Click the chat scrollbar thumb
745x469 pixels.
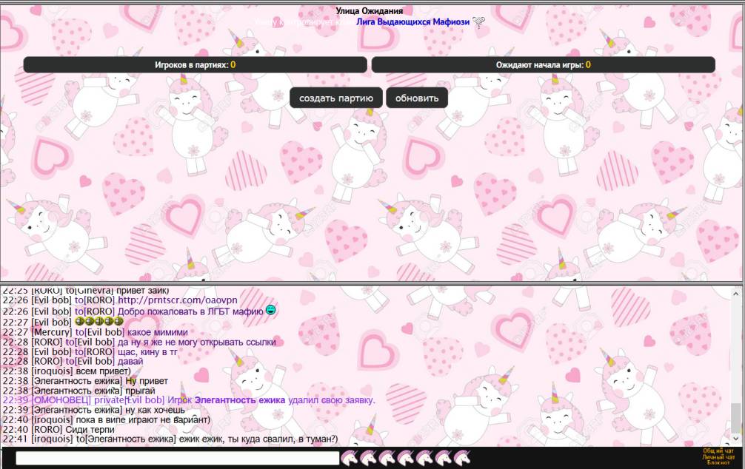point(736,416)
